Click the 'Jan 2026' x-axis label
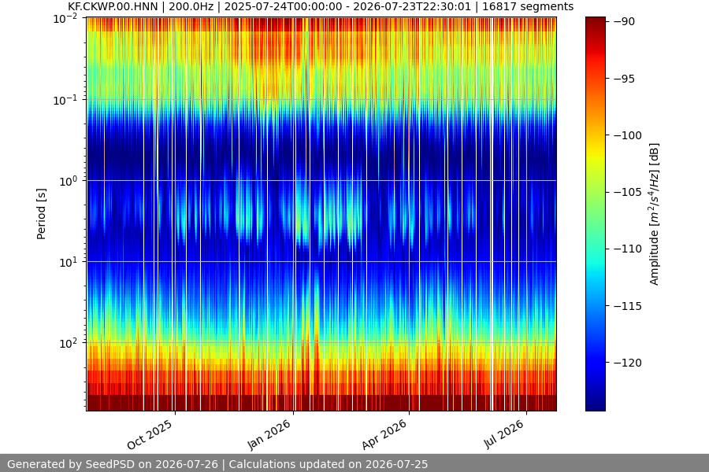Screen dimensions: 709x472 click(x=269, y=434)
